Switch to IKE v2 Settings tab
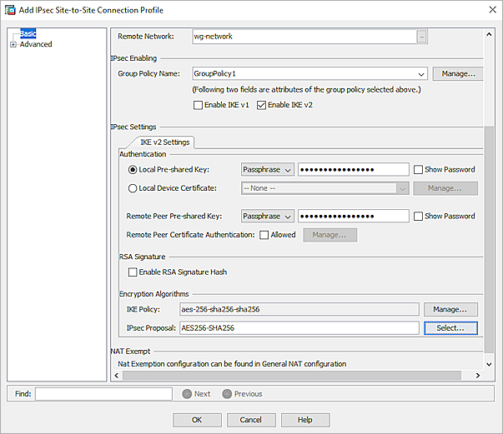 coord(165,142)
